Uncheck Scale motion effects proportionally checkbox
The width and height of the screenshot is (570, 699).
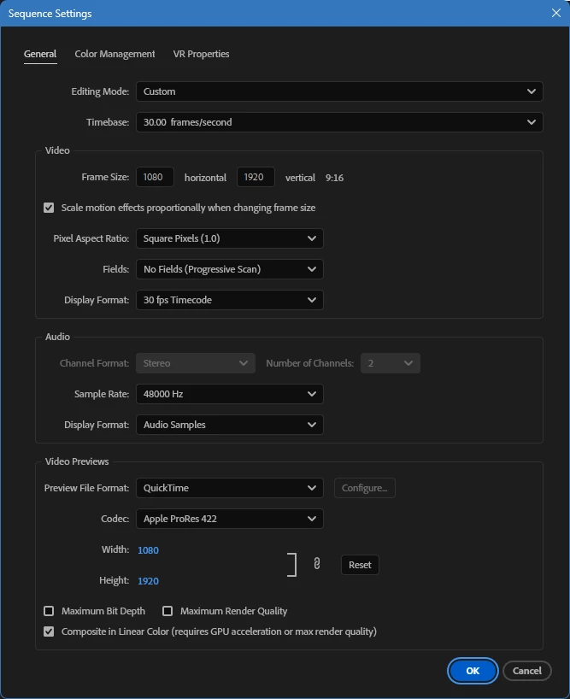[x=49, y=208]
